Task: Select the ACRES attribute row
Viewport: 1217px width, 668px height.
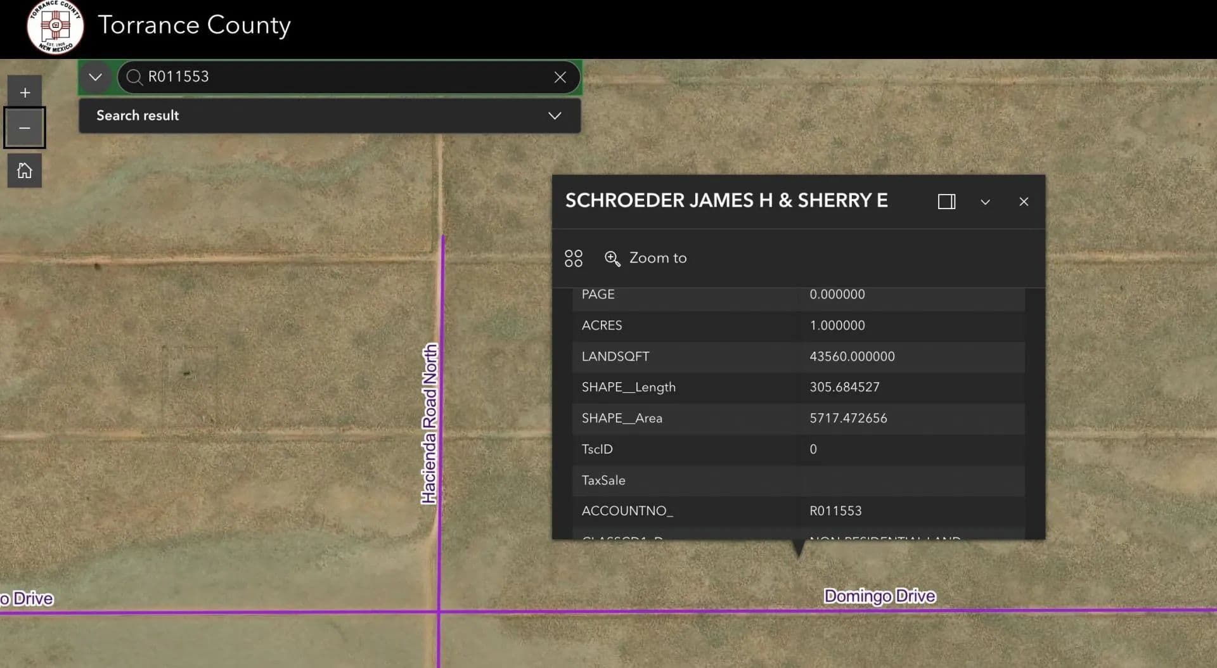Action: 797,325
